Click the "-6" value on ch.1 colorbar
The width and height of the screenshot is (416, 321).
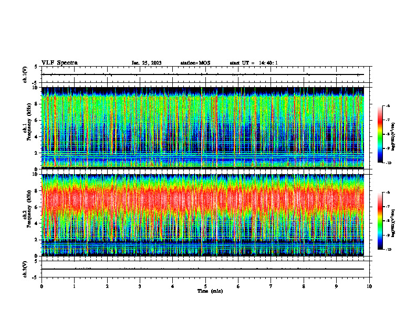pos(388,106)
